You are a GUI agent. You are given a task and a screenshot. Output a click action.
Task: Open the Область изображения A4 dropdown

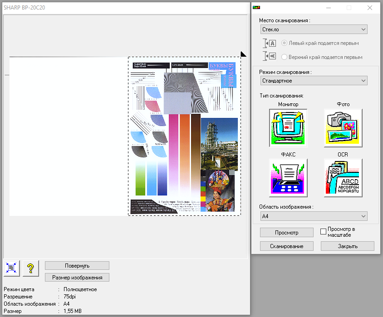(x=314, y=216)
